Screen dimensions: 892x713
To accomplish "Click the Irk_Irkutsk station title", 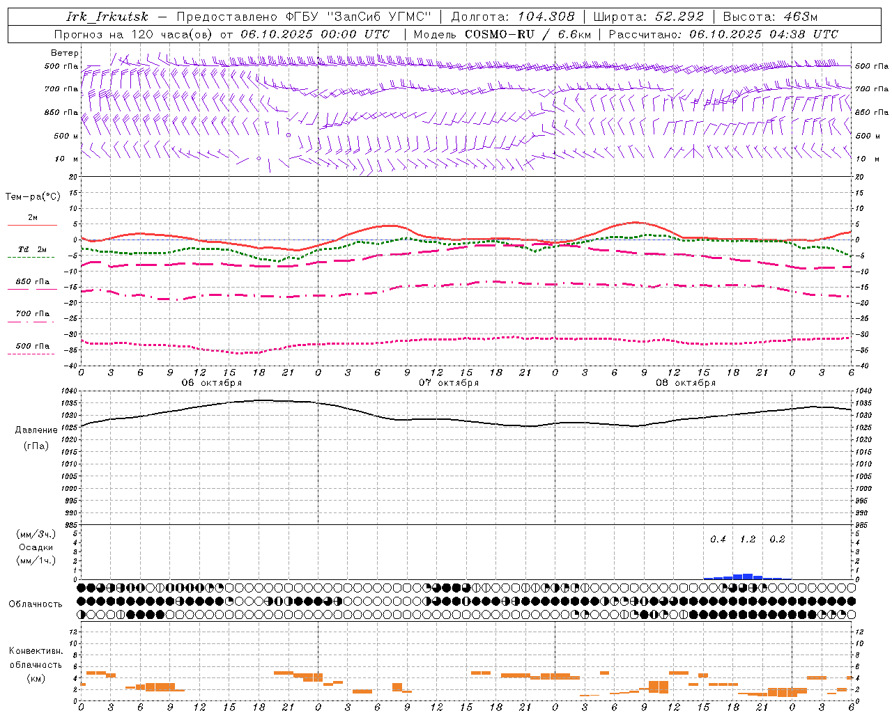I will [x=107, y=17].
